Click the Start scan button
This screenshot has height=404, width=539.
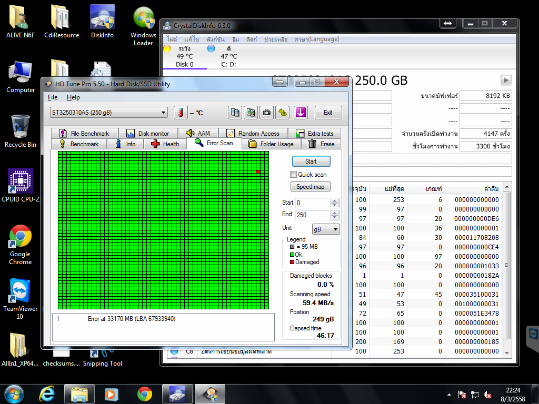click(x=311, y=161)
